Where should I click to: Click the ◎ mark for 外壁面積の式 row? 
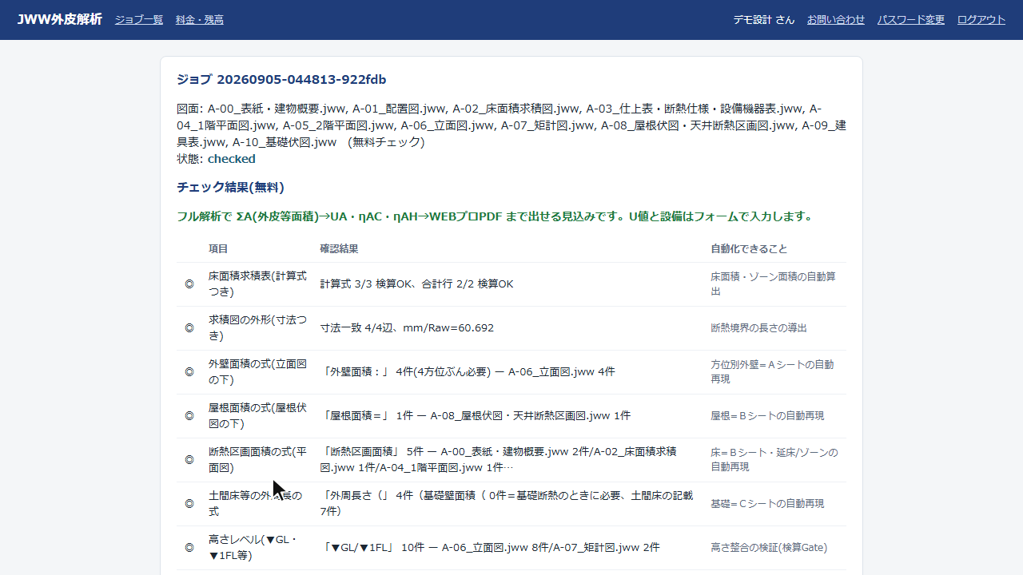189,372
